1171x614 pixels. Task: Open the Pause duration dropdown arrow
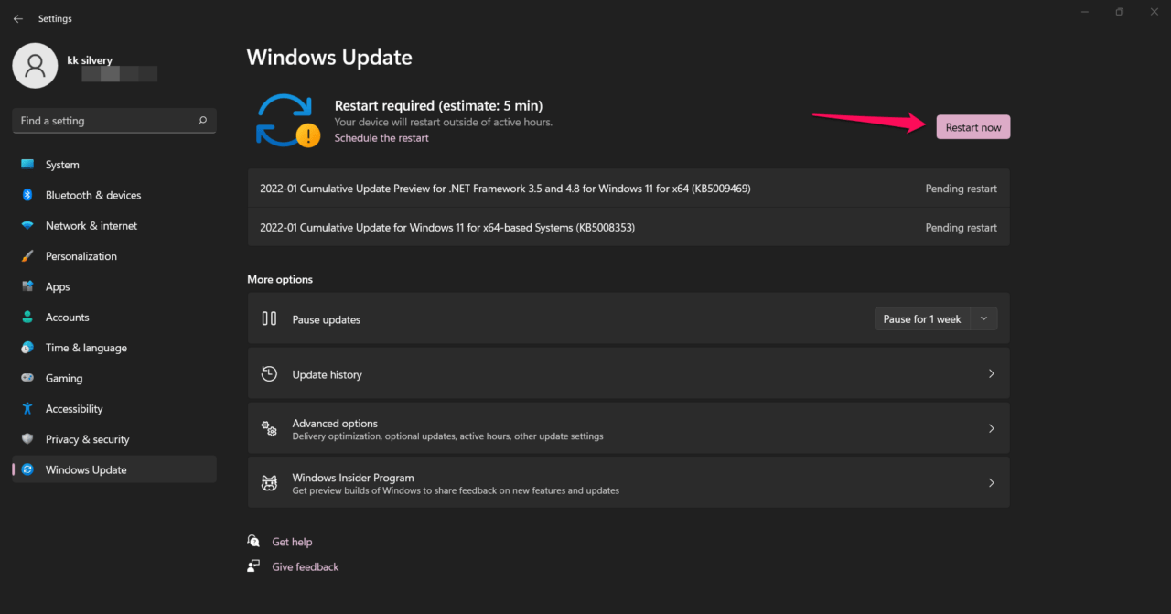pyautogui.click(x=984, y=318)
